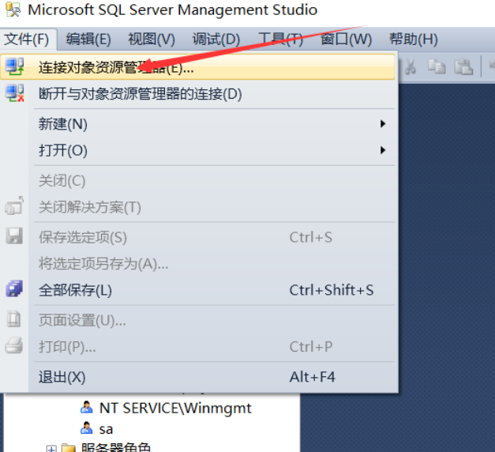Select 将选定项另存为(A)... entry
Viewport: 495px width, 452px height.
tap(197, 263)
